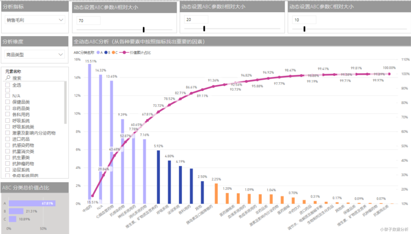Image resolution: width=411 pixels, height=234 pixels.
Task: Click category B bar showing 21.31%
Action: (x=16, y=211)
